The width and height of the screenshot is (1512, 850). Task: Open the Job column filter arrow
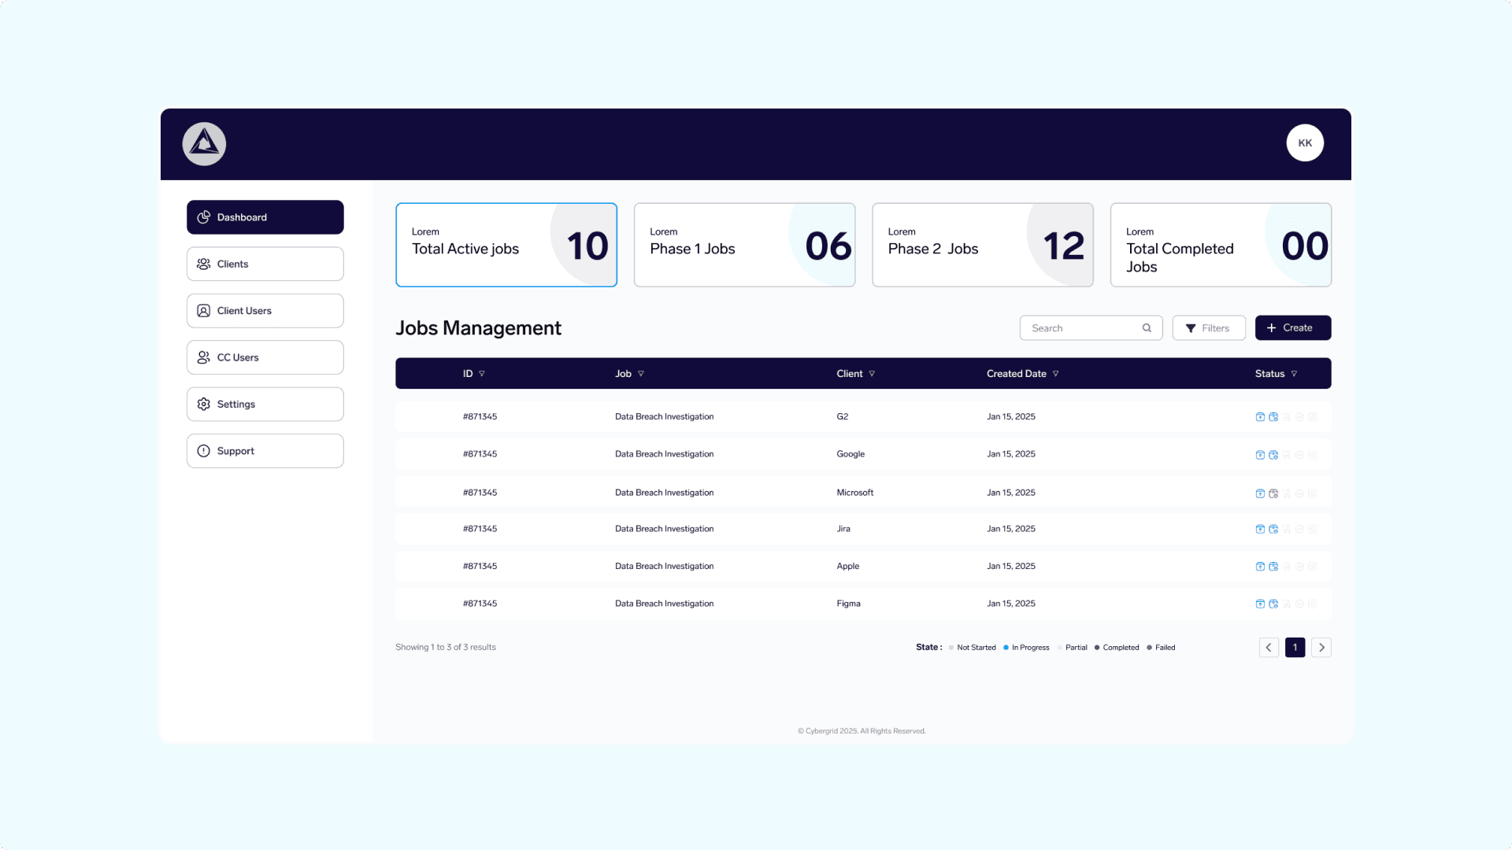[641, 374]
